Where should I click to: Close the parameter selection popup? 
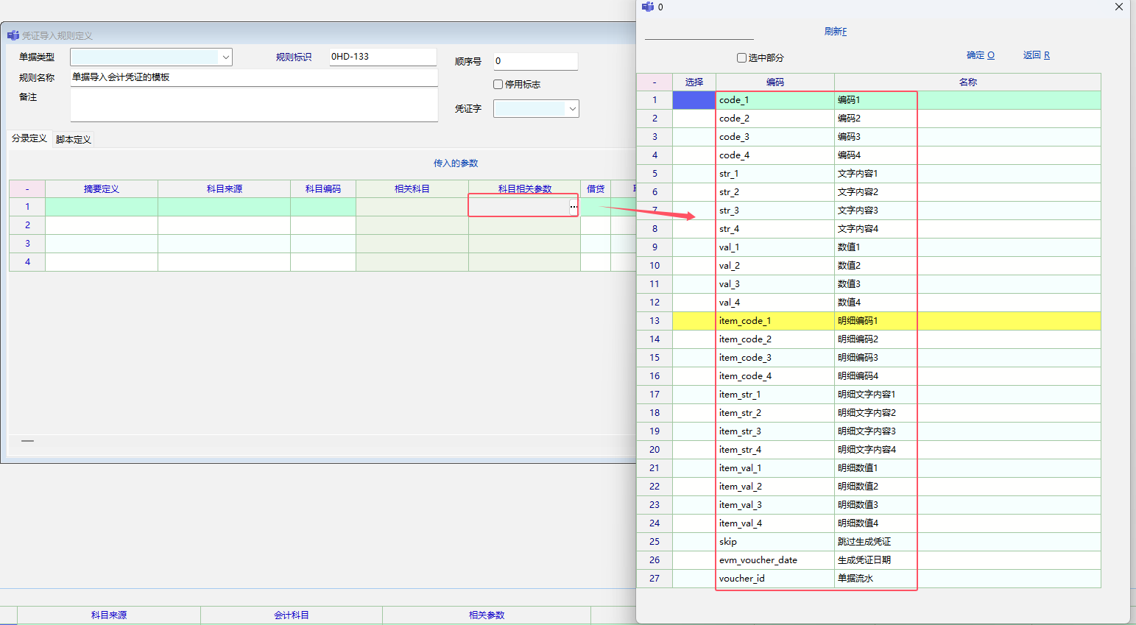click(1118, 7)
